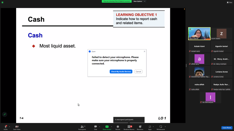Open Breakout Rooms

(x=129, y=127)
